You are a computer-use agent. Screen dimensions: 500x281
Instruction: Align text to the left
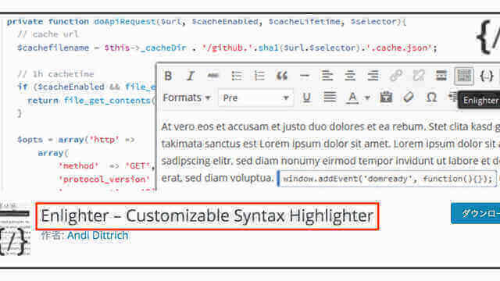[x=327, y=76]
